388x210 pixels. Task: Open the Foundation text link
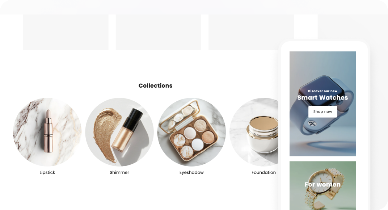point(263,172)
